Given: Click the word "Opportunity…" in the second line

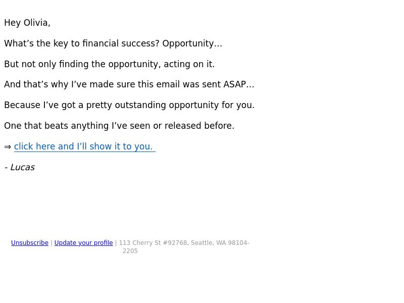Looking at the screenshot, I should tap(192, 43).
